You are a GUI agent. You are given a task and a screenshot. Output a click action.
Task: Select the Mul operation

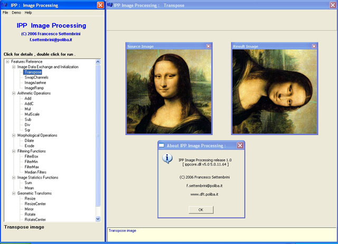[x=28, y=109]
